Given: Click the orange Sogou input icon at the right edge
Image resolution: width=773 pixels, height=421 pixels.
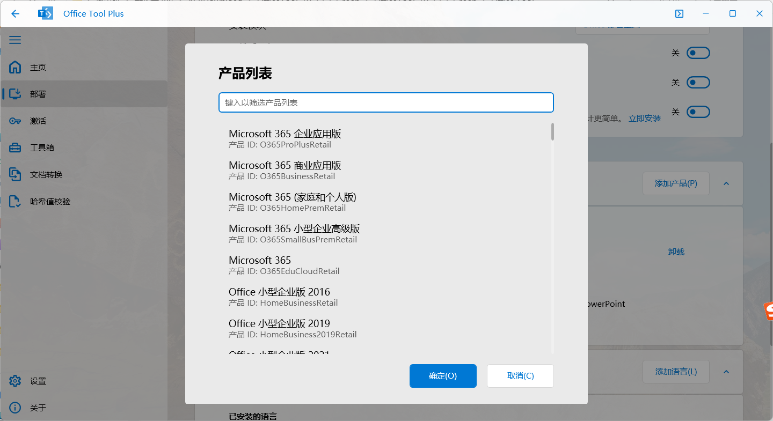Looking at the screenshot, I should 769,312.
